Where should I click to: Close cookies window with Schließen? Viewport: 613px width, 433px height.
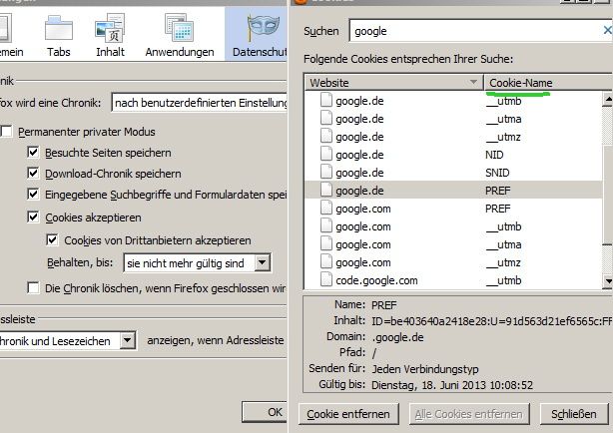[x=573, y=414]
